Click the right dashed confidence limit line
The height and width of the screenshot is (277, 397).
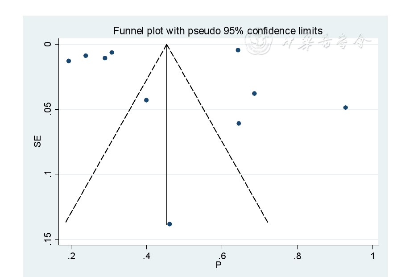[x=217, y=134]
